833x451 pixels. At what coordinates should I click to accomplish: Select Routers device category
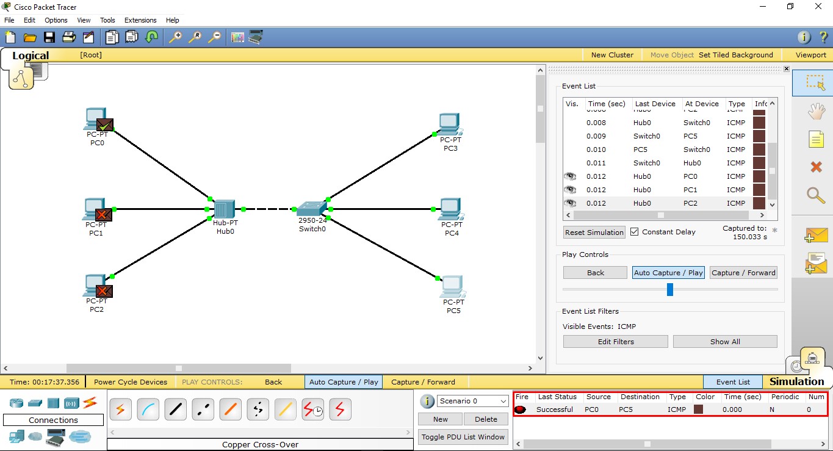(16, 403)
